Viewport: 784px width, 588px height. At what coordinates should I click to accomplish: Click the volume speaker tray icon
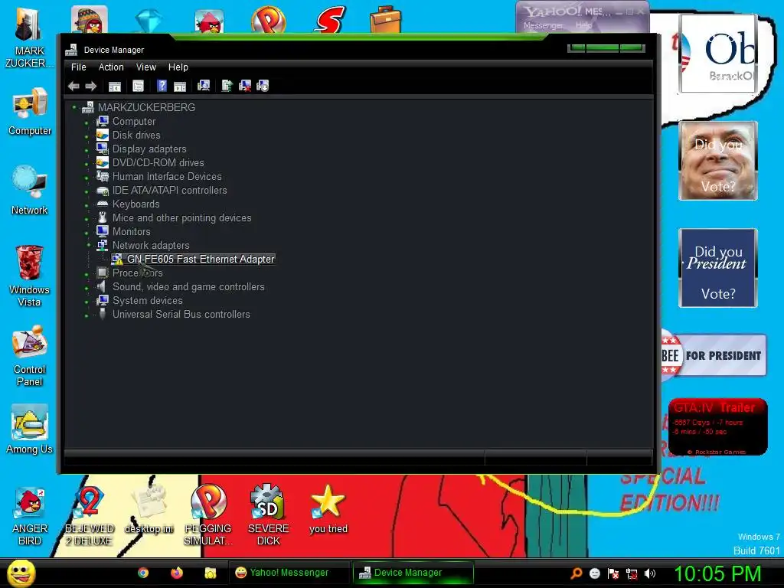click(649, 573)
